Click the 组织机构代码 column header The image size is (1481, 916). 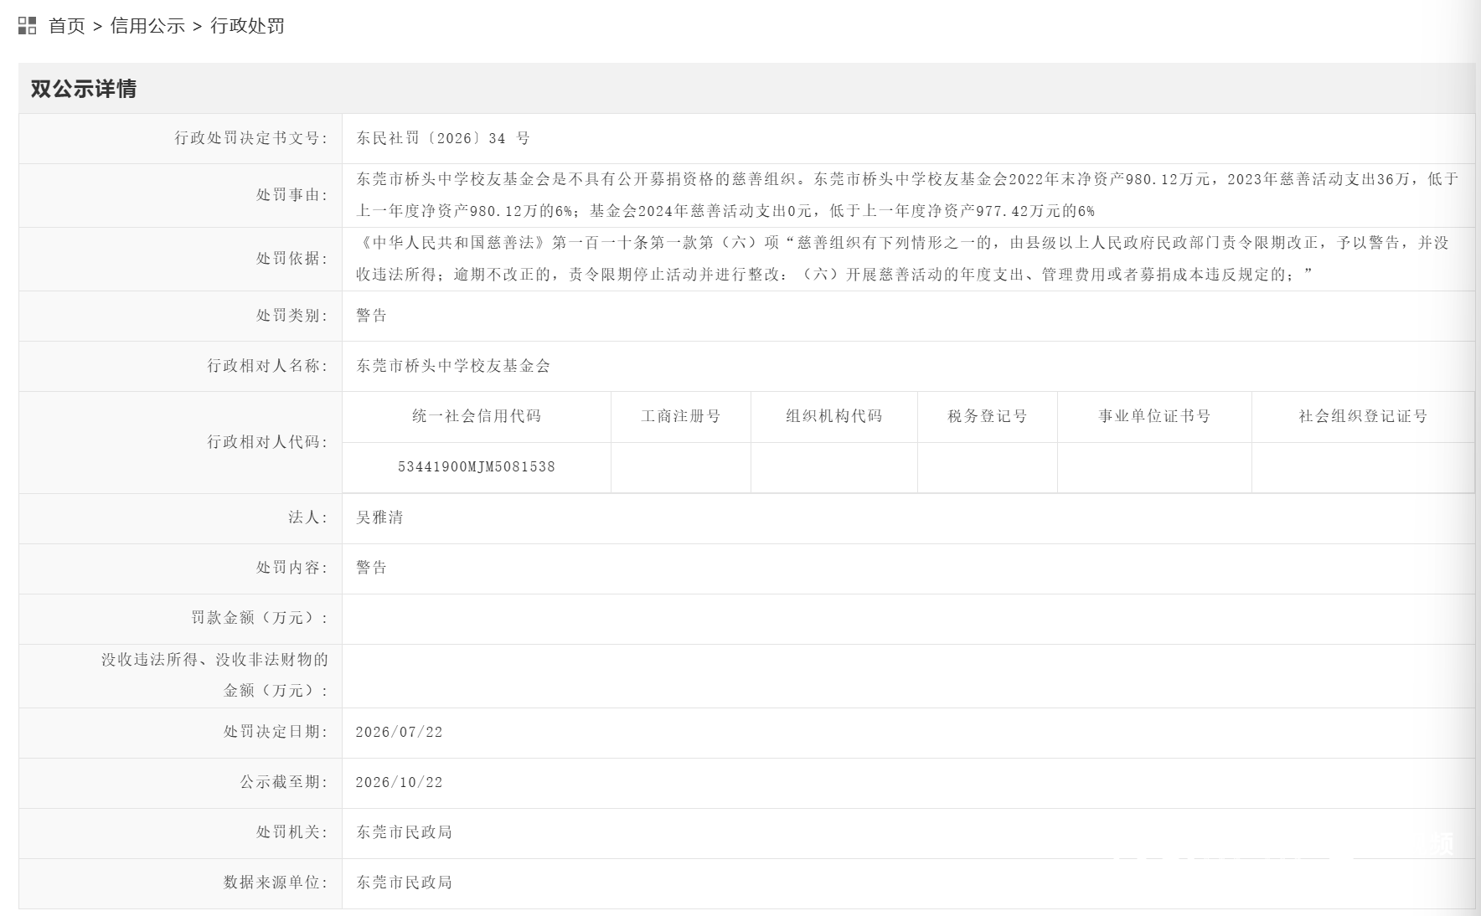coord(834,416)
